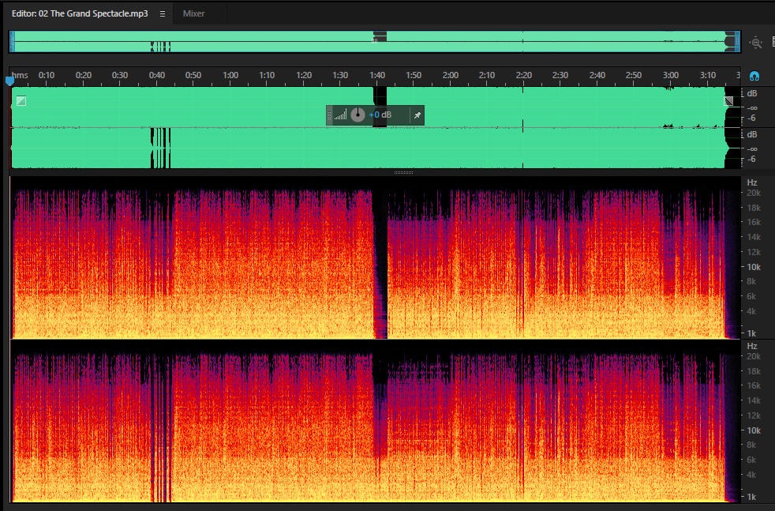Viewport: 775px width, 511px height.
Task: Click the zoom out full navigator icon
Action: (756, 43)
